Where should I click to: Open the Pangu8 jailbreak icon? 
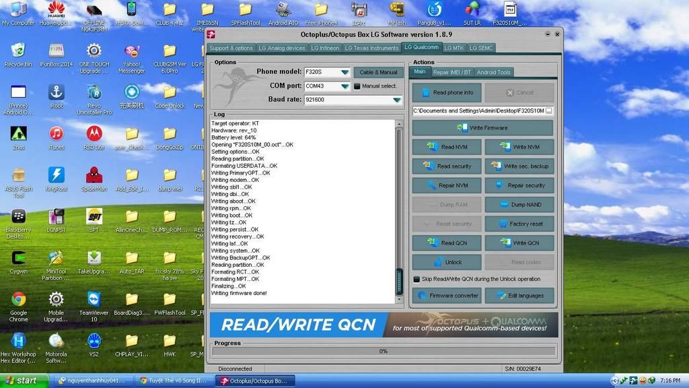[434, 13]
